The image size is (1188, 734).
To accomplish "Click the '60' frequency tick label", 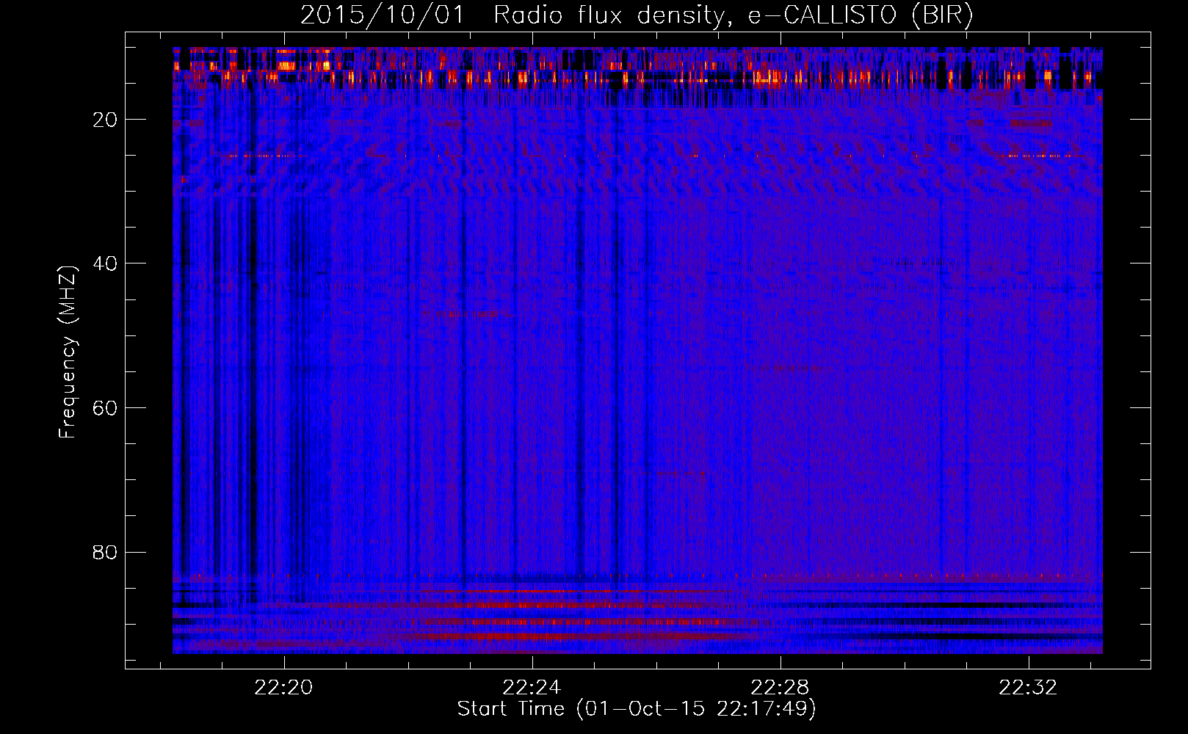I will 105,408.
